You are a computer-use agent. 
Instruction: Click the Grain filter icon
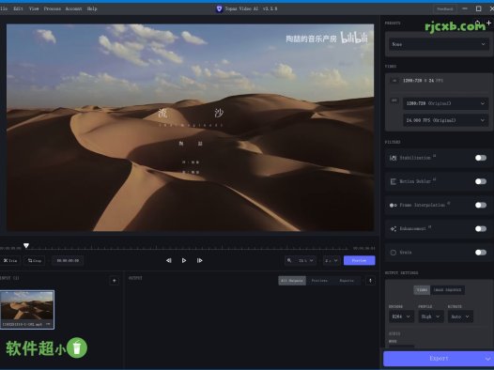click(x=394, y=253)
